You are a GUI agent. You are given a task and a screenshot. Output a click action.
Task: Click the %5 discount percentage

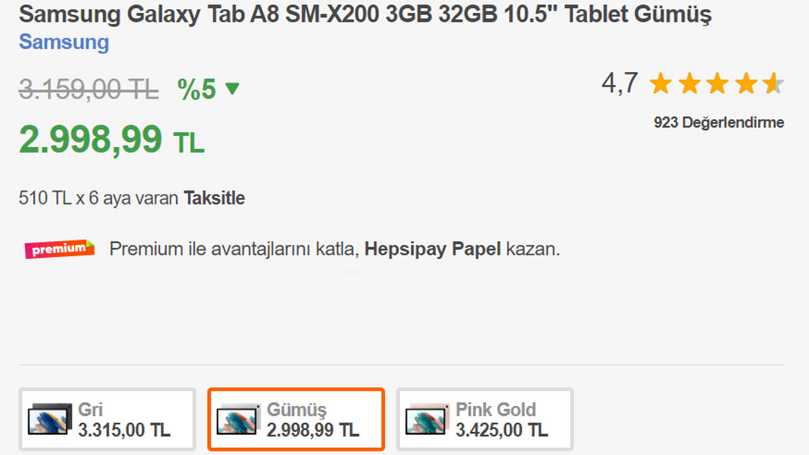(197, 90)
